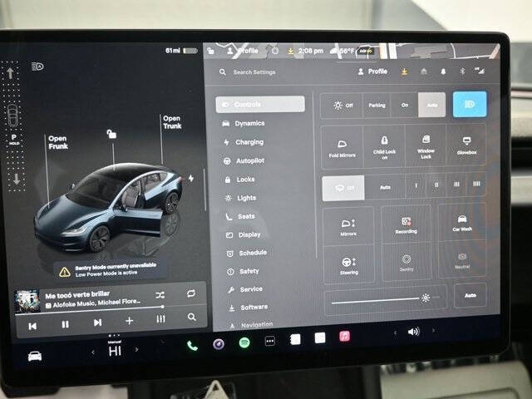Pause the playing song

point(65,324)
